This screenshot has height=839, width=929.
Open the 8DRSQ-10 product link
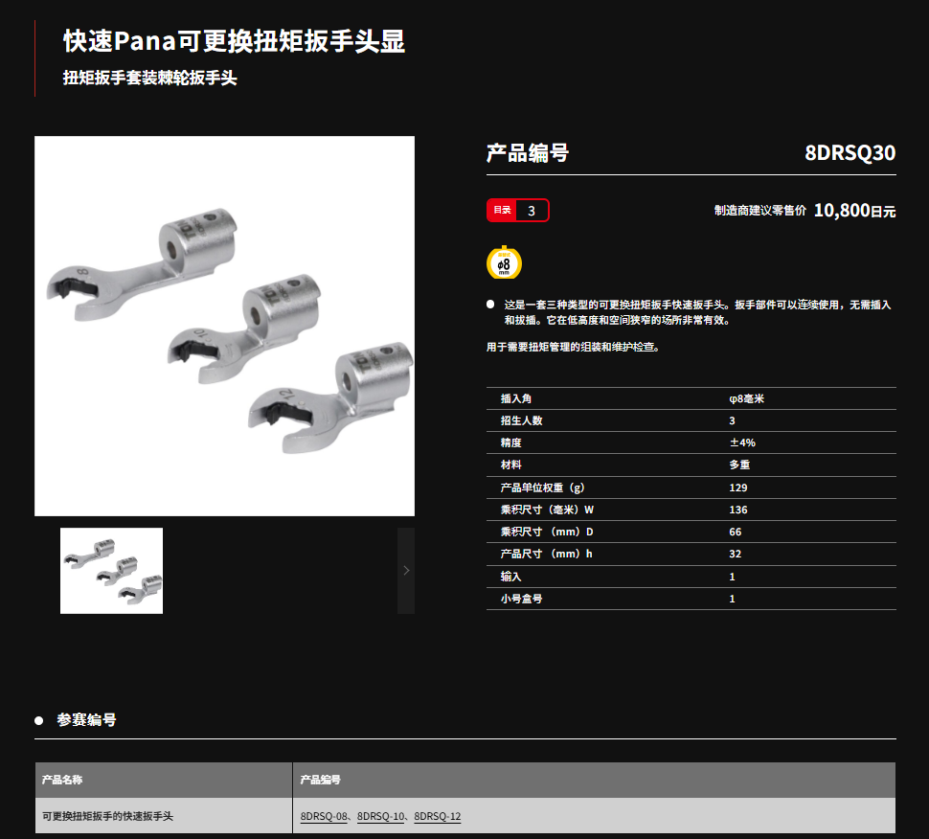[x=380, y=816]
